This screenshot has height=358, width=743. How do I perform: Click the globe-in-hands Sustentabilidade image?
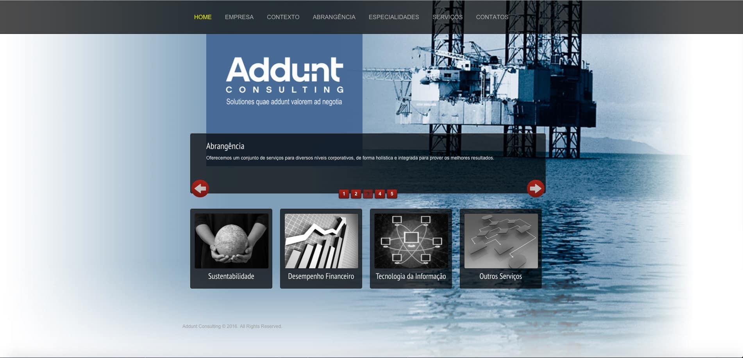point(231,241)
